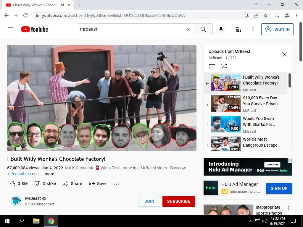Subscribe to MrBeast
303x227 pixels.
click(178, 201)
